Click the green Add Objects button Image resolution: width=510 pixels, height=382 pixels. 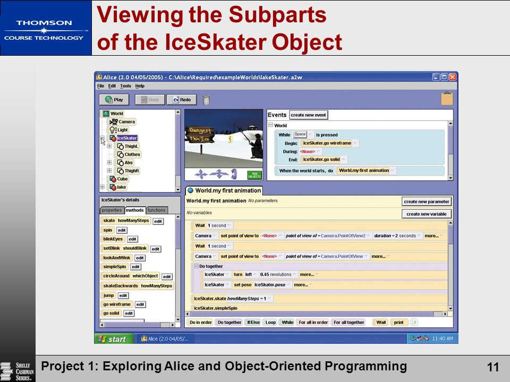tap(254, 175)
